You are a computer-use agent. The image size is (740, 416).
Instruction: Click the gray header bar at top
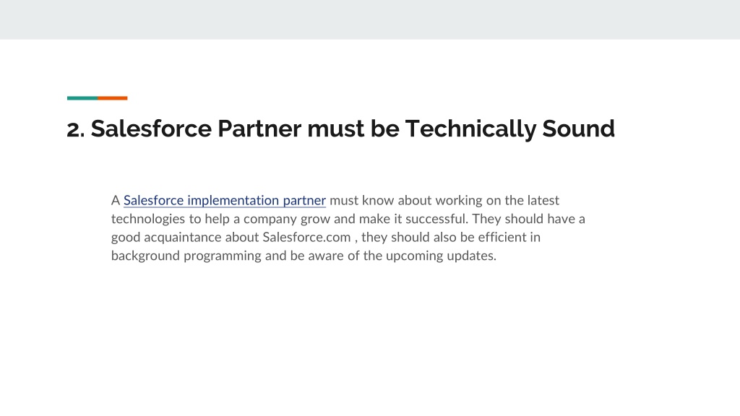point(370,19)
